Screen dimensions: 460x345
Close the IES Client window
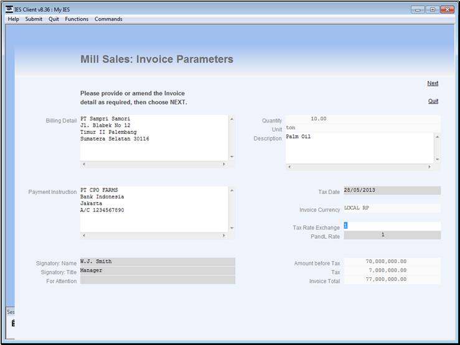[448, 10]
